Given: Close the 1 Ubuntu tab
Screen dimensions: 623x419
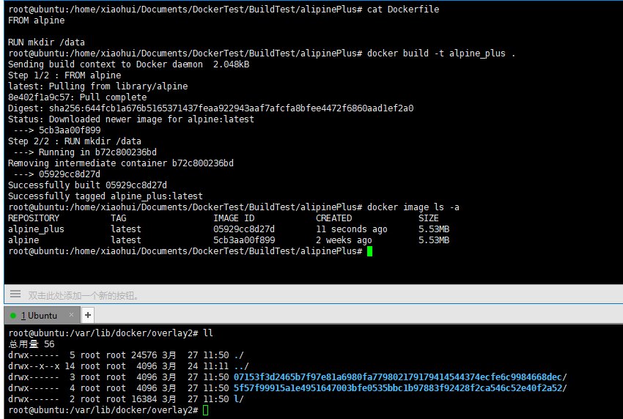Looking at the screenshot, I should [72, 316].
